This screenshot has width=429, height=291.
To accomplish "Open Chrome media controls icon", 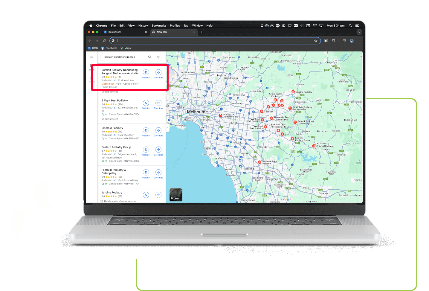I will [344, 41].
